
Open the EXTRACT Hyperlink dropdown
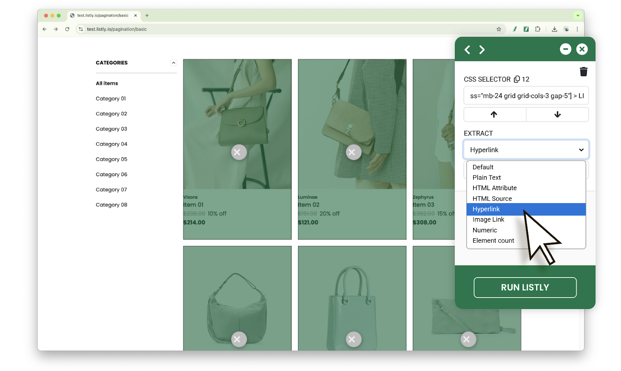(x=526, y=150)
